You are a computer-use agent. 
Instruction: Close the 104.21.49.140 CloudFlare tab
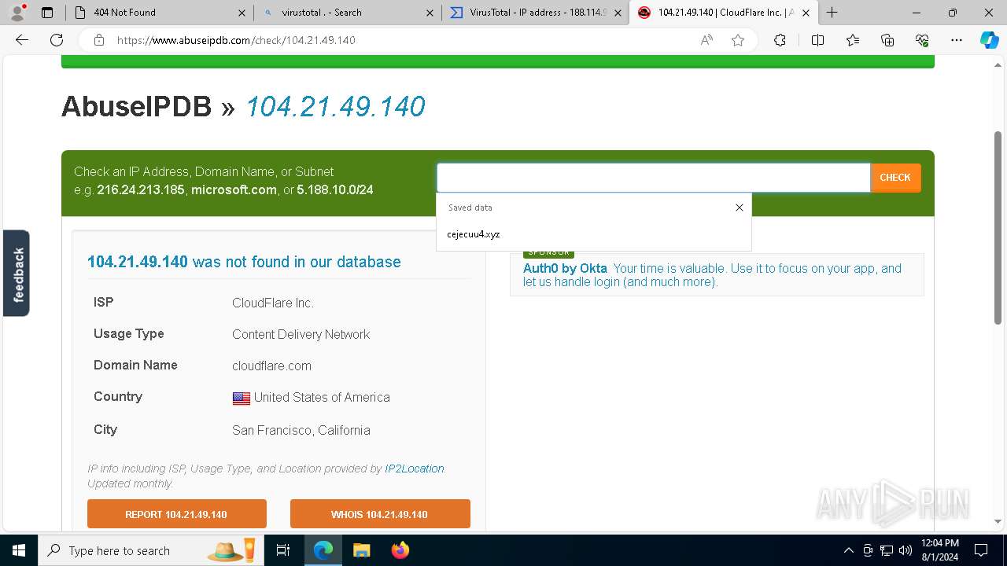pos(806,13)
